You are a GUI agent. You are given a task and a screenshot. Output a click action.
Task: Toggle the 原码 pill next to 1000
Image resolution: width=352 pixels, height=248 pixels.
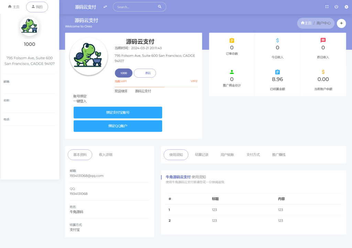click(x=145, y=73)
